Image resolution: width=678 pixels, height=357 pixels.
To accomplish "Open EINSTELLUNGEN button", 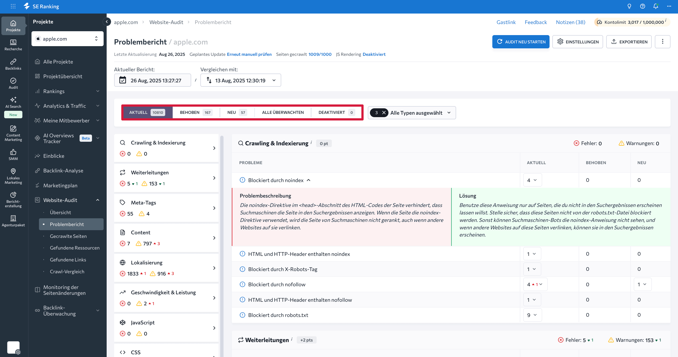I will point(578,42).
